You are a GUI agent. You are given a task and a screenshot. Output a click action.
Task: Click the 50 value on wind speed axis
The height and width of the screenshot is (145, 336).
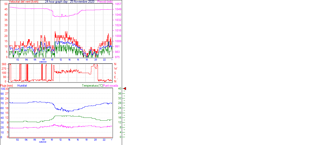coord(6,4)
